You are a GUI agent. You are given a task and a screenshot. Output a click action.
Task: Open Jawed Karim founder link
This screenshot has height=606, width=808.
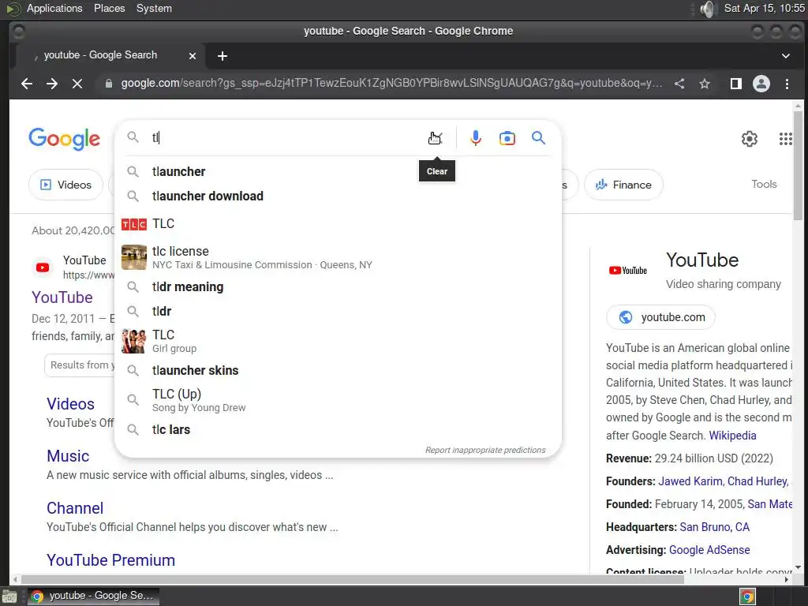tap(690, 481)
